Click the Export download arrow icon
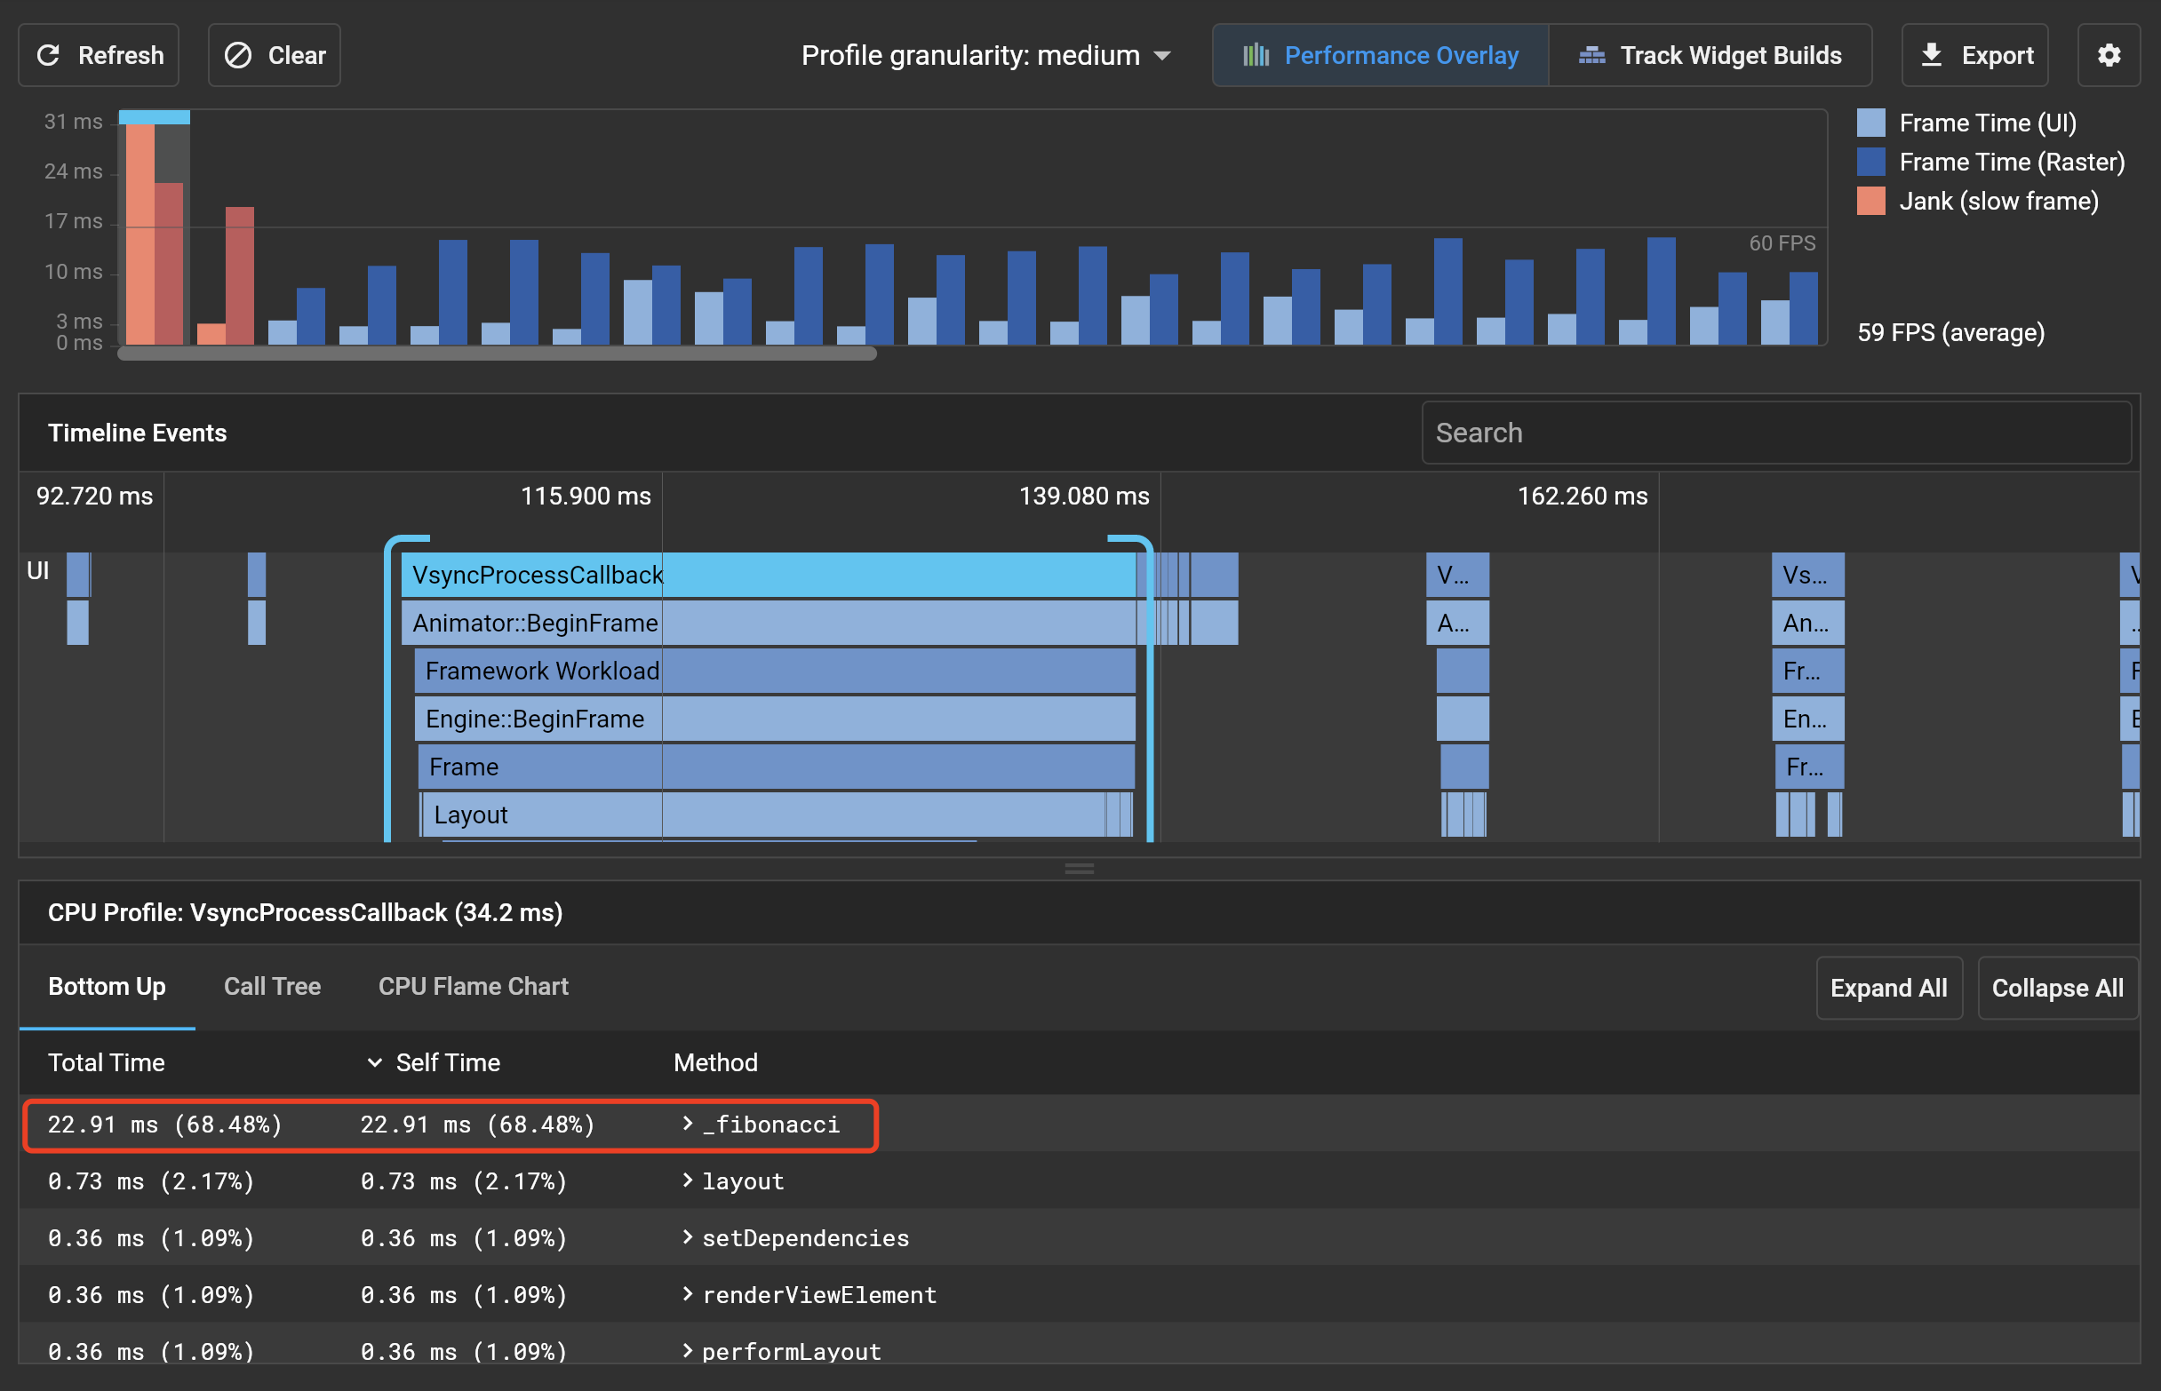2161x1391 pixels. pos(1931,54)
